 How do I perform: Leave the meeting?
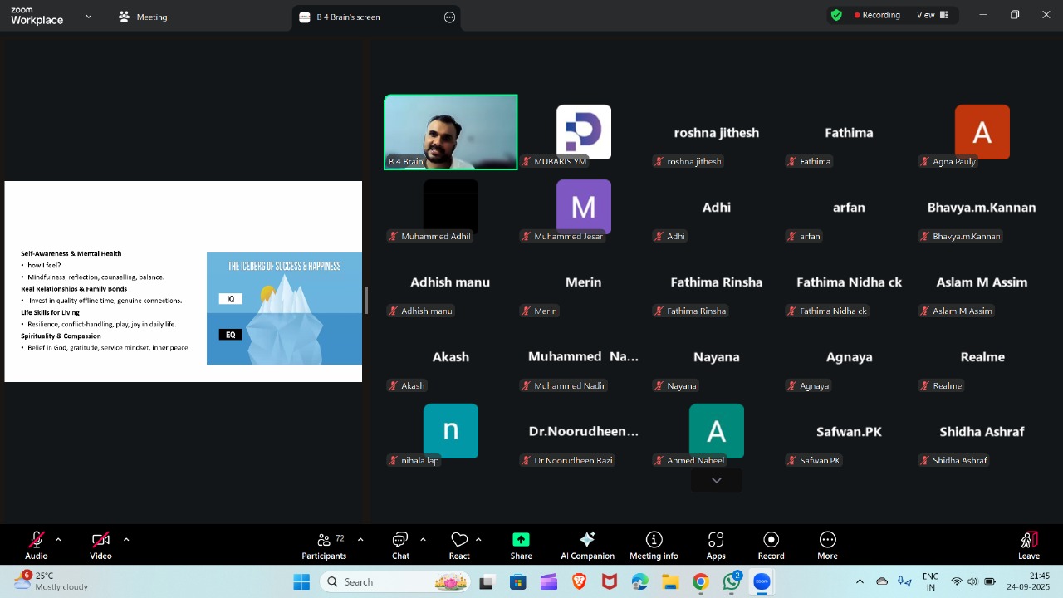1029,545
